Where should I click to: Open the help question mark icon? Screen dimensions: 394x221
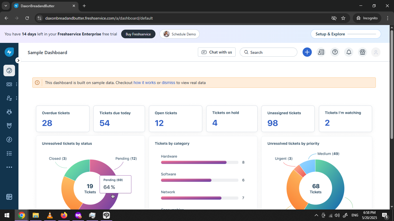[335, 52]
